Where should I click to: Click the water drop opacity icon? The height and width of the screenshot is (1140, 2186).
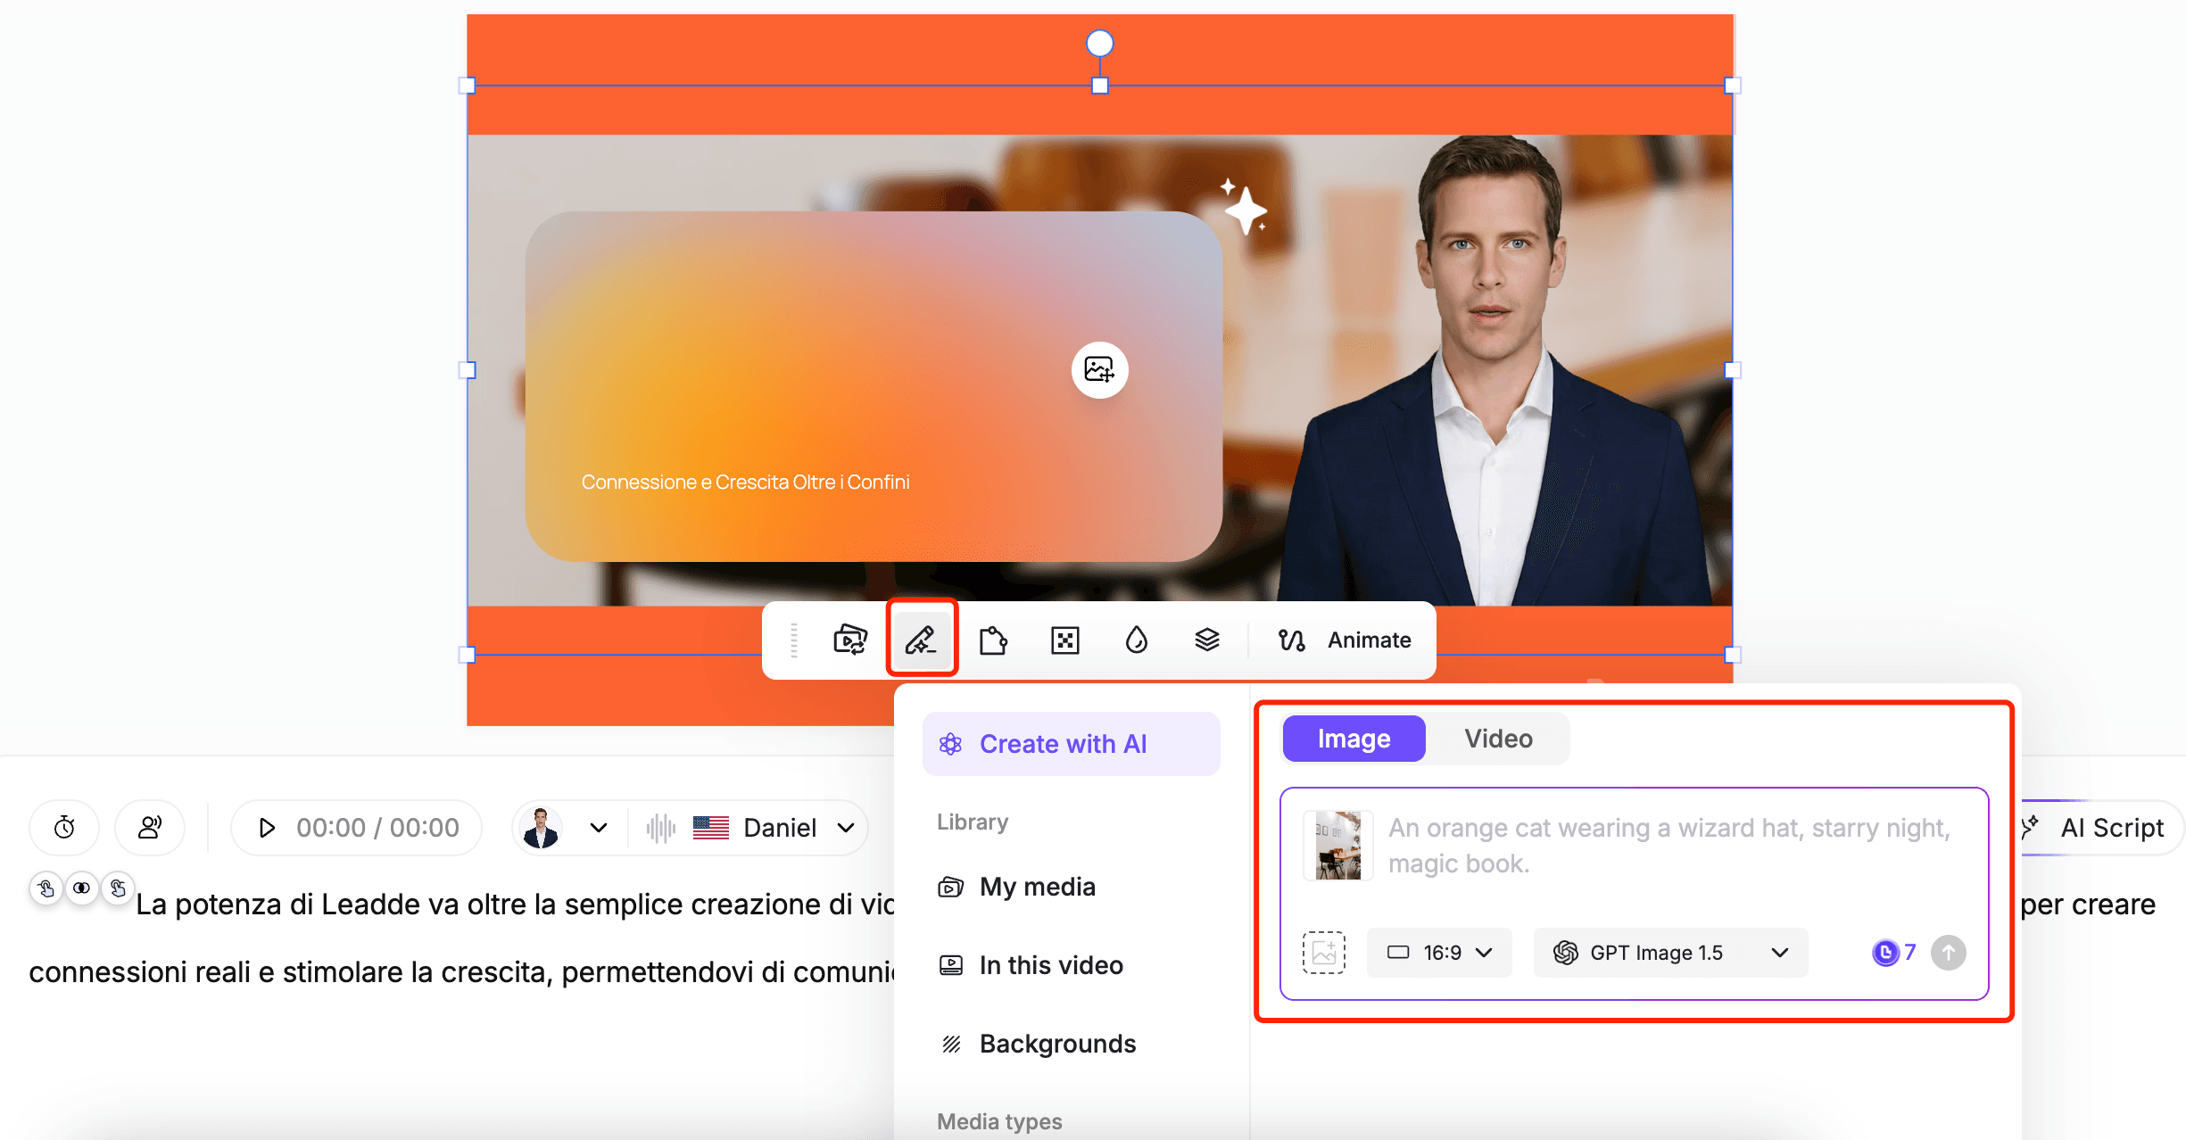coord(1136,640)
